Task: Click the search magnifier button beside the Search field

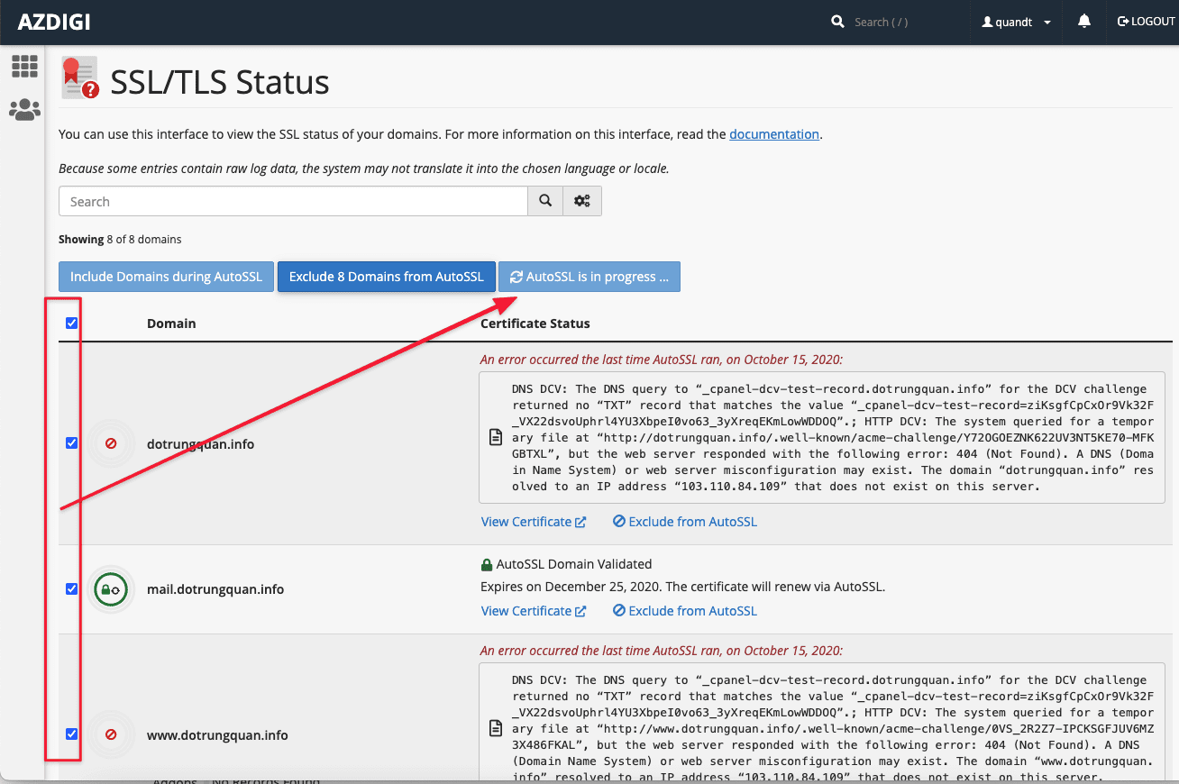Action: (545, 202)
